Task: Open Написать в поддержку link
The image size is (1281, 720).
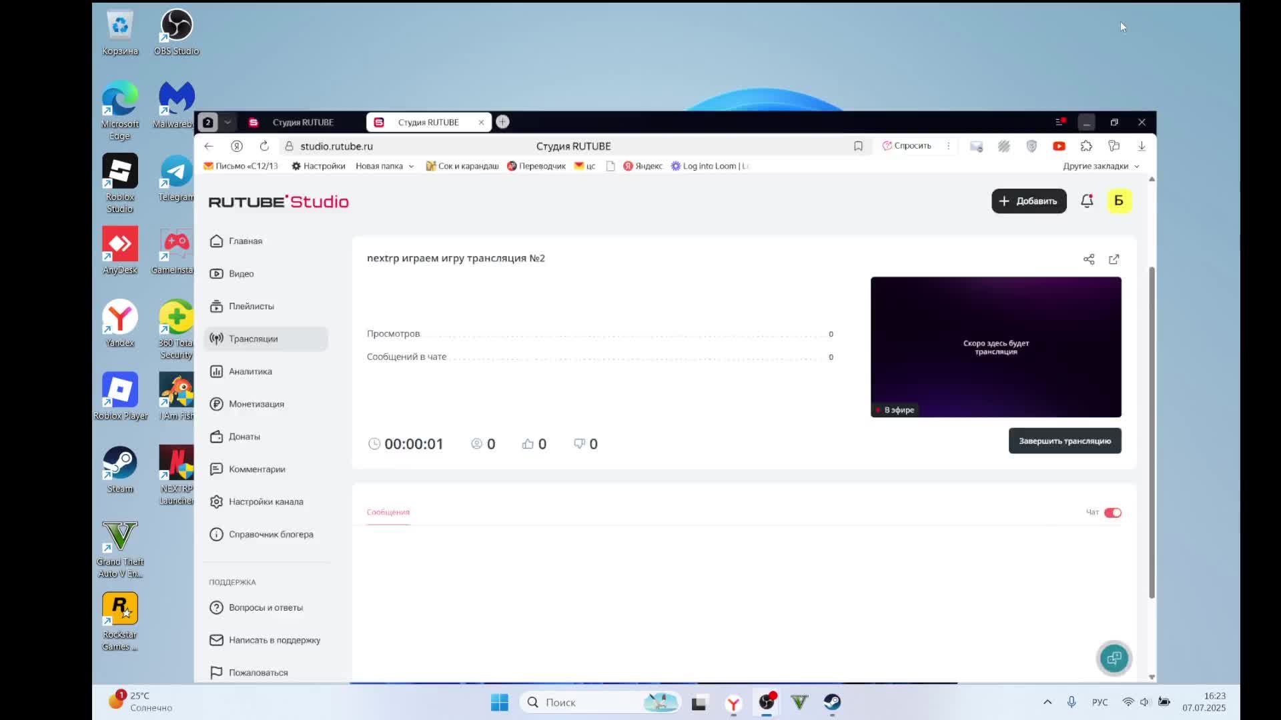Action: tap(266, 641)
